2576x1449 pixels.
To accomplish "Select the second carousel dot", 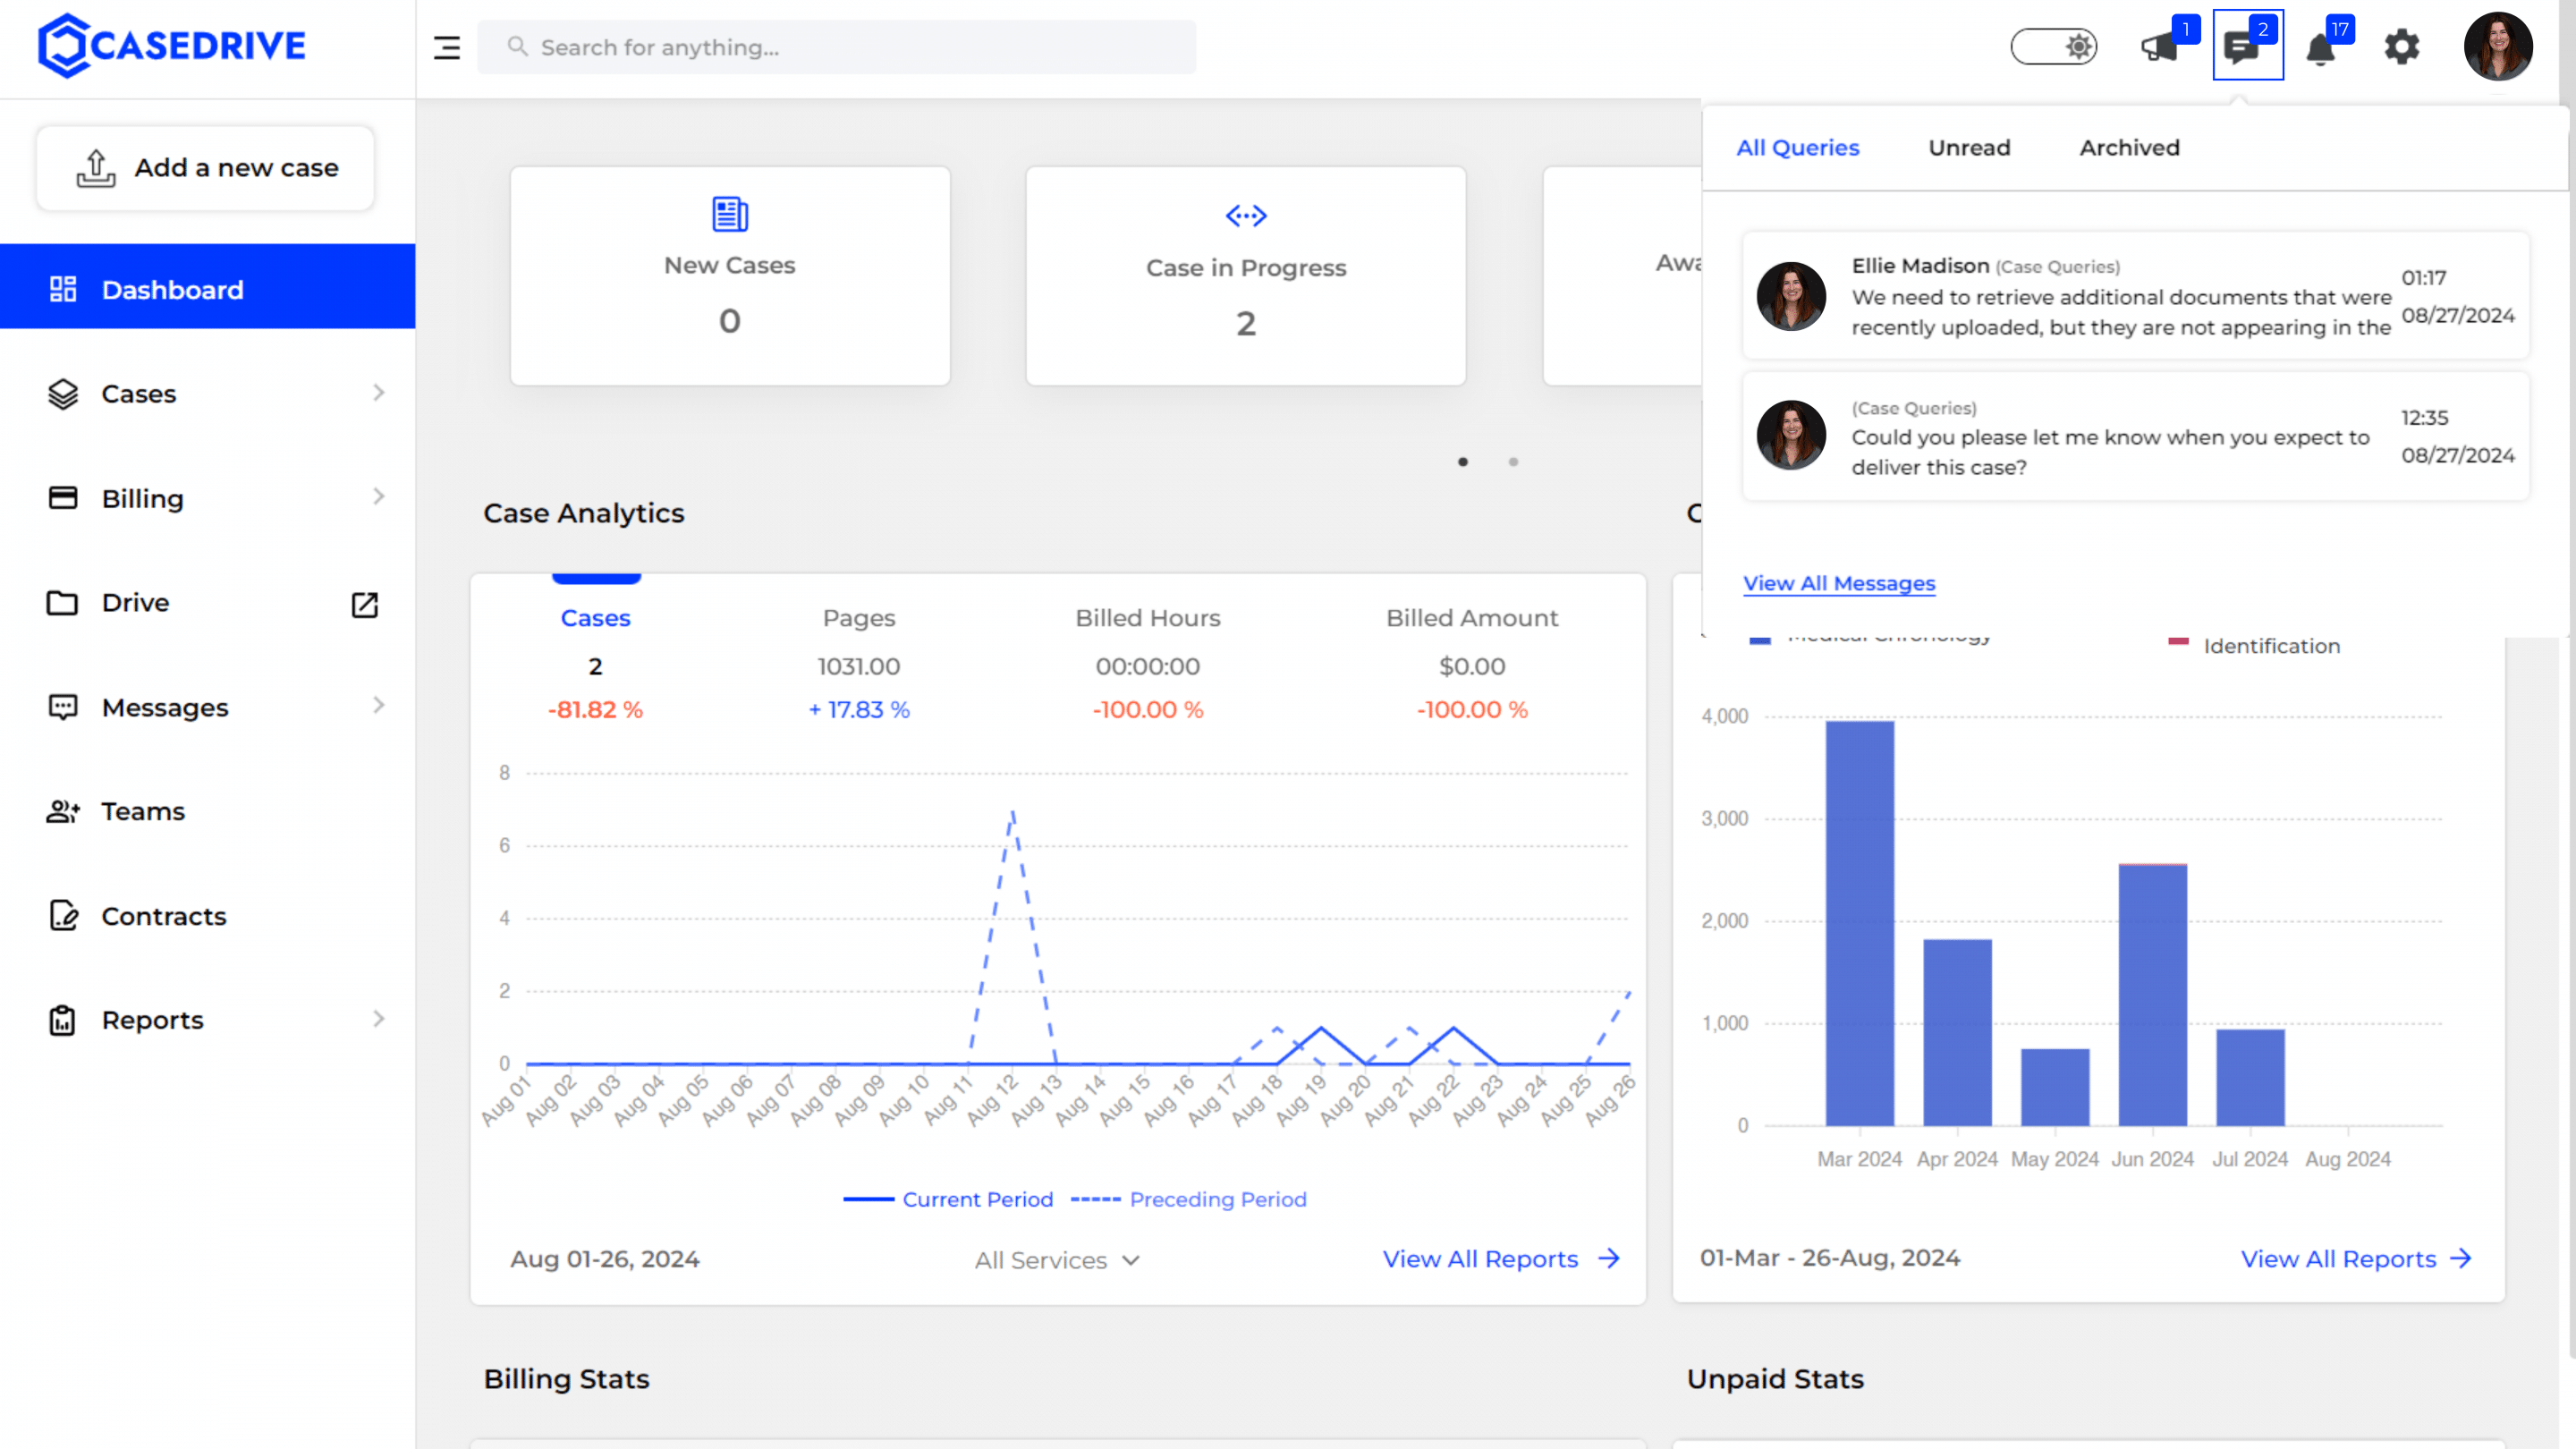I will 1513,462.
